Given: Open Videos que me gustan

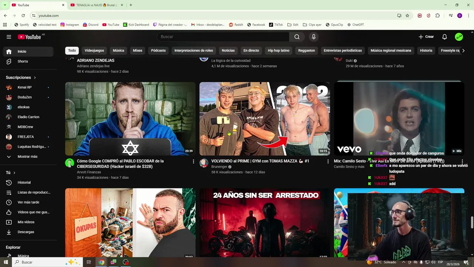Looking at the screenshot, I should [29, 212].
